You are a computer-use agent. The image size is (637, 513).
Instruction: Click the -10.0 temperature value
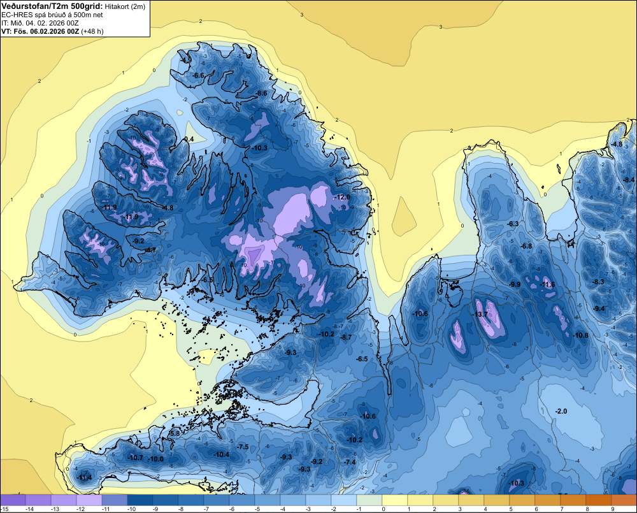pyautogui.click(x=155, y=459)
